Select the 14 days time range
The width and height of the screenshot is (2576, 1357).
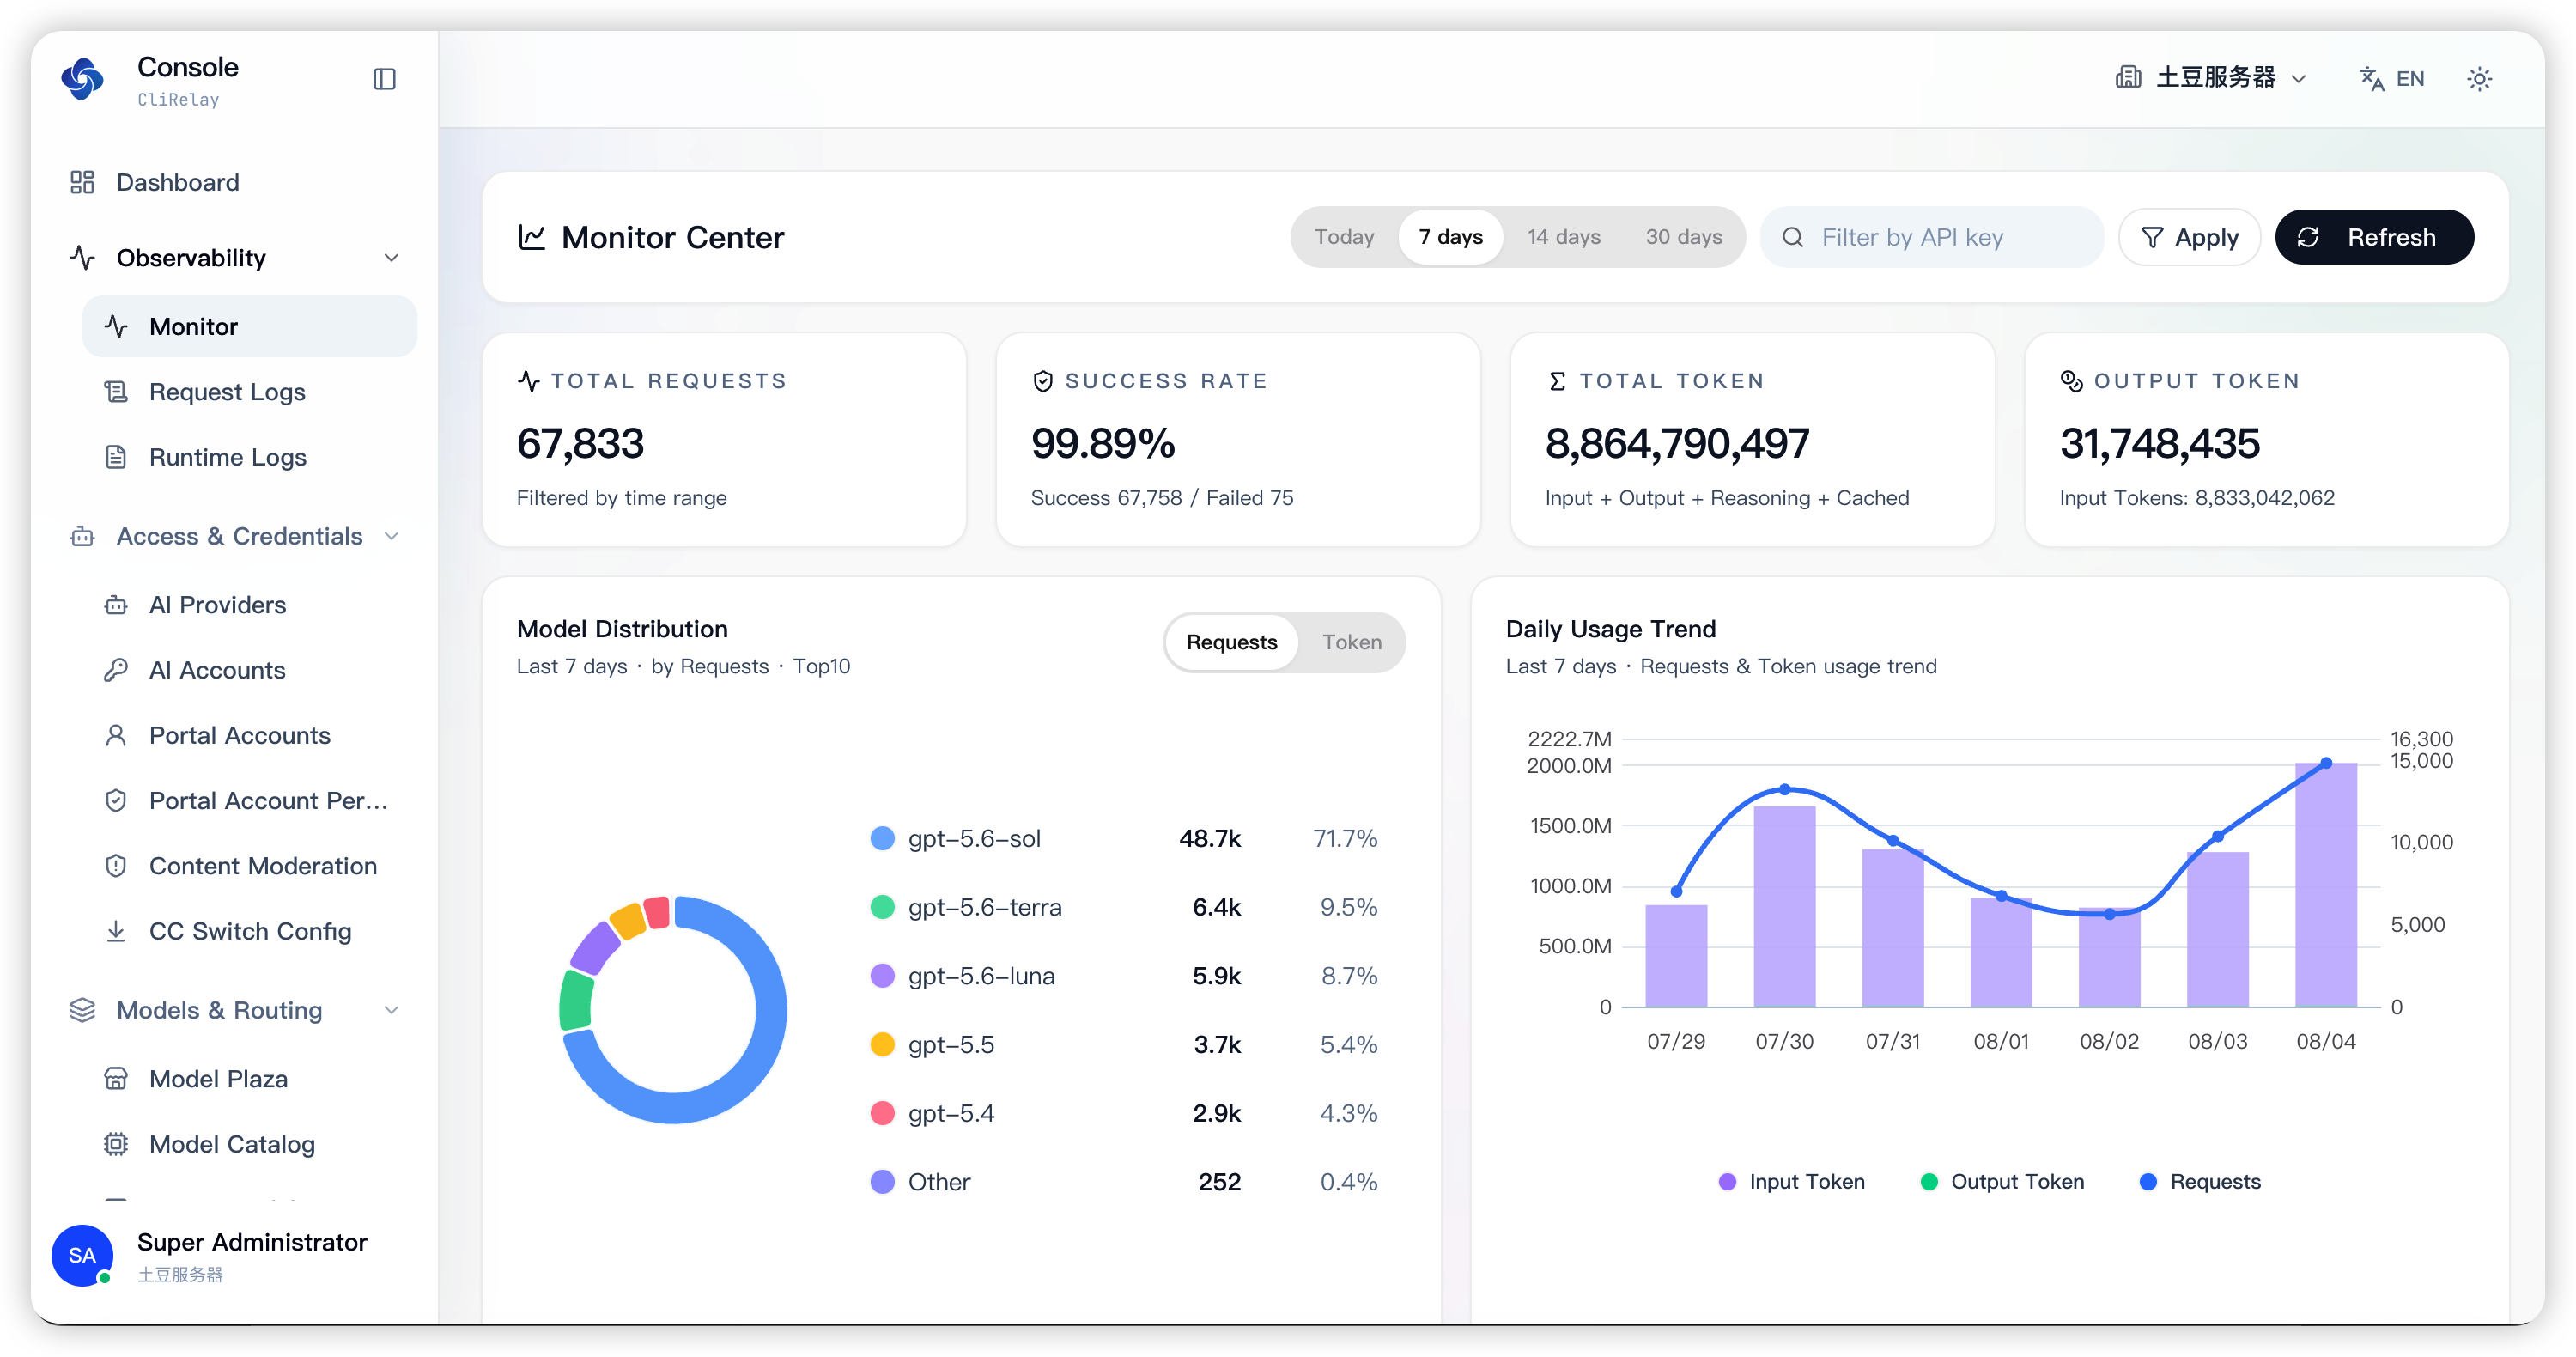tap(1564, 237)
